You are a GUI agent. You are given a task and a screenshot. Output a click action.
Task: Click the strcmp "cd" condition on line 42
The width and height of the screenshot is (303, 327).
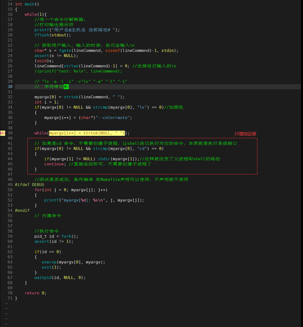click(99, 149)
